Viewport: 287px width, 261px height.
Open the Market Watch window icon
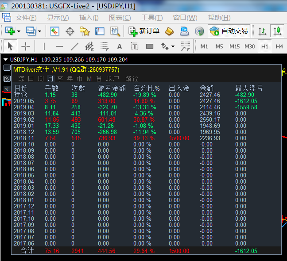[54, 31]
